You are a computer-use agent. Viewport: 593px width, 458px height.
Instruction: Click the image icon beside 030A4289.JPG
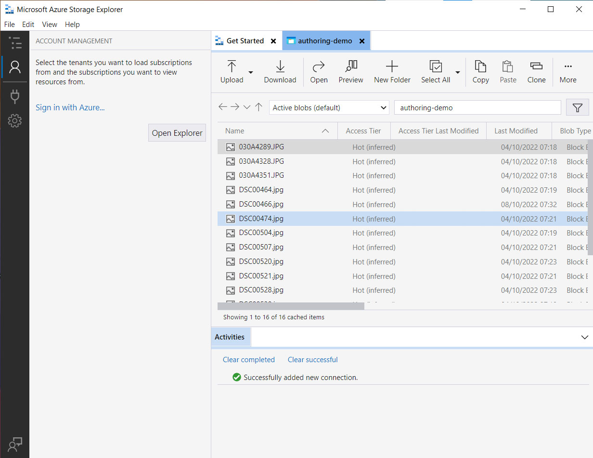[231, 147]
